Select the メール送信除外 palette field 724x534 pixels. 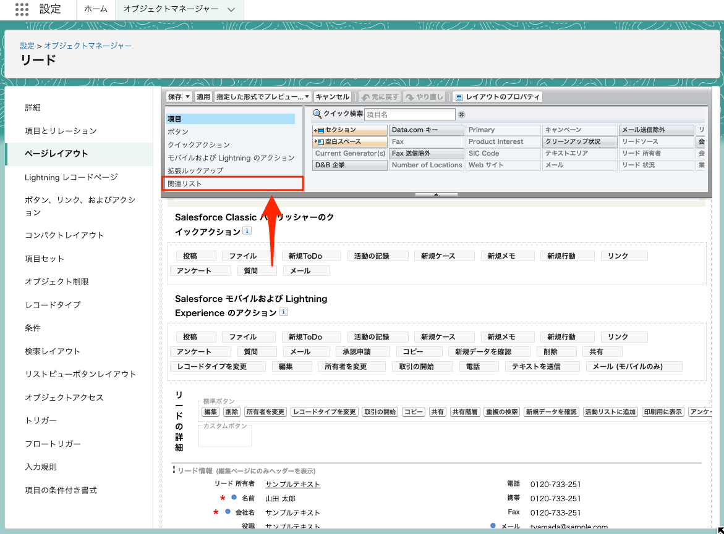656,130
